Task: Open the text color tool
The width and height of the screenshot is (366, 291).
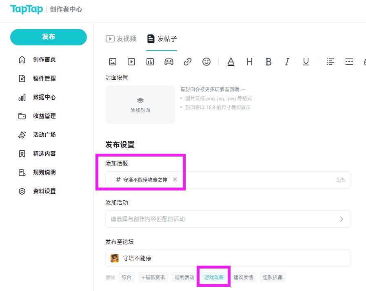Action: click(x=231, y=62)
